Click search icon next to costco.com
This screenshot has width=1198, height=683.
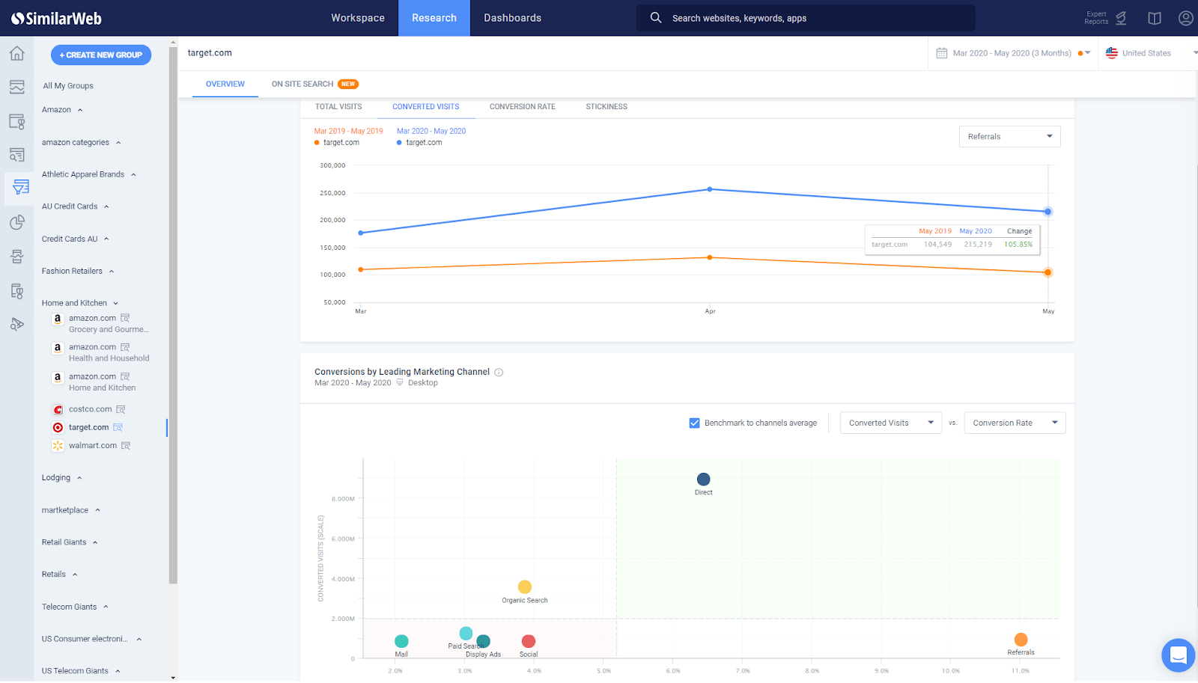[121, 410]
